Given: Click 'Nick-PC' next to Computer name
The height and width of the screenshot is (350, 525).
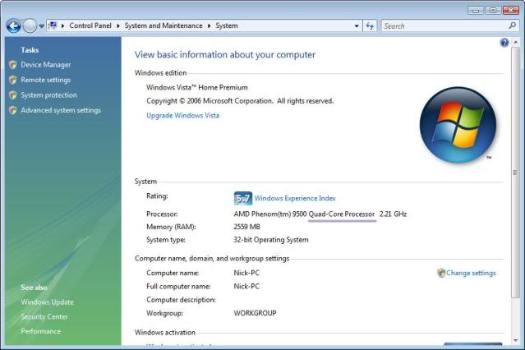Looking at the screenshot, I should pos(246,273).
